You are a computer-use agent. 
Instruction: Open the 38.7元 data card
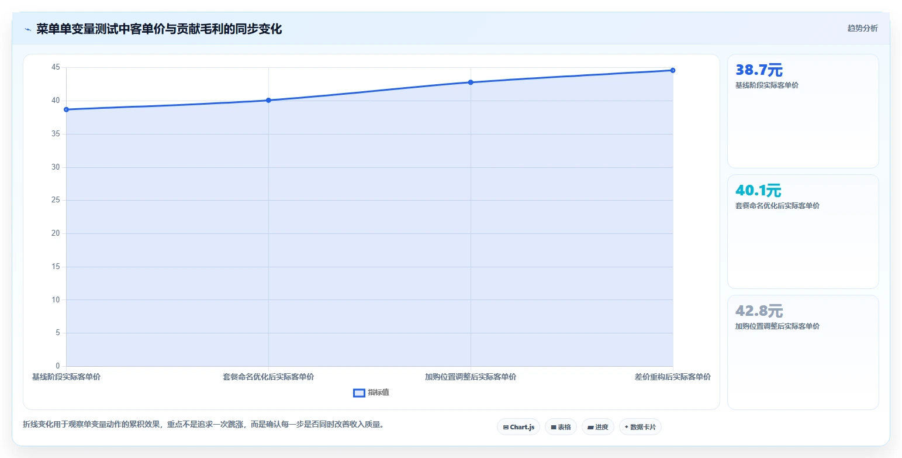coord(803,111)
